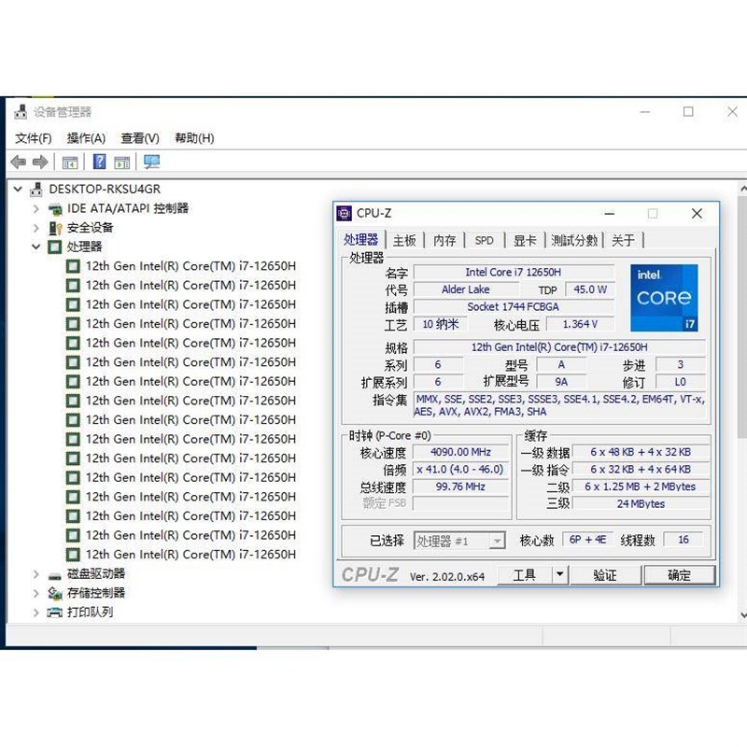This screenshot has height=747, width=747.
Task: Click the TDP value 45.0 W
Action: pos(590,289)
